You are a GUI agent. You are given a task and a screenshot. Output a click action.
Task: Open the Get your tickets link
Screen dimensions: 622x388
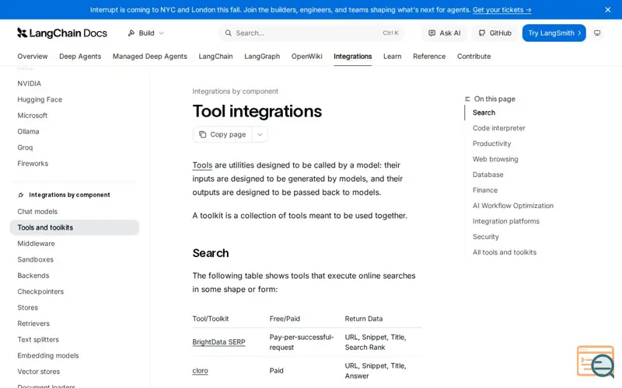tap(501, 10)
